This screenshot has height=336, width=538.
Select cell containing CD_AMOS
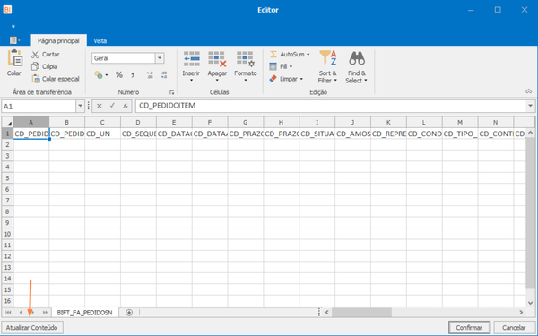tap(352, 134)
